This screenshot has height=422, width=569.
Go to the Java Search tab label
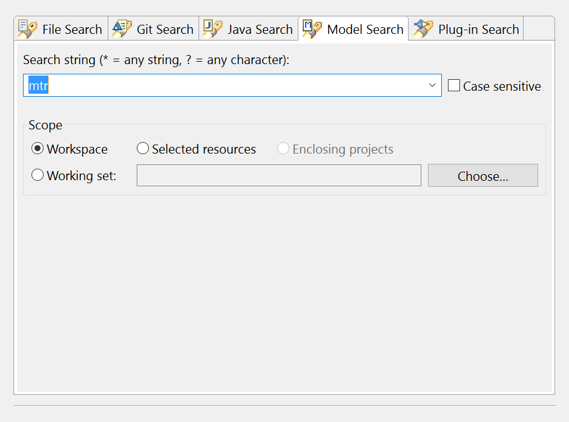260,30
